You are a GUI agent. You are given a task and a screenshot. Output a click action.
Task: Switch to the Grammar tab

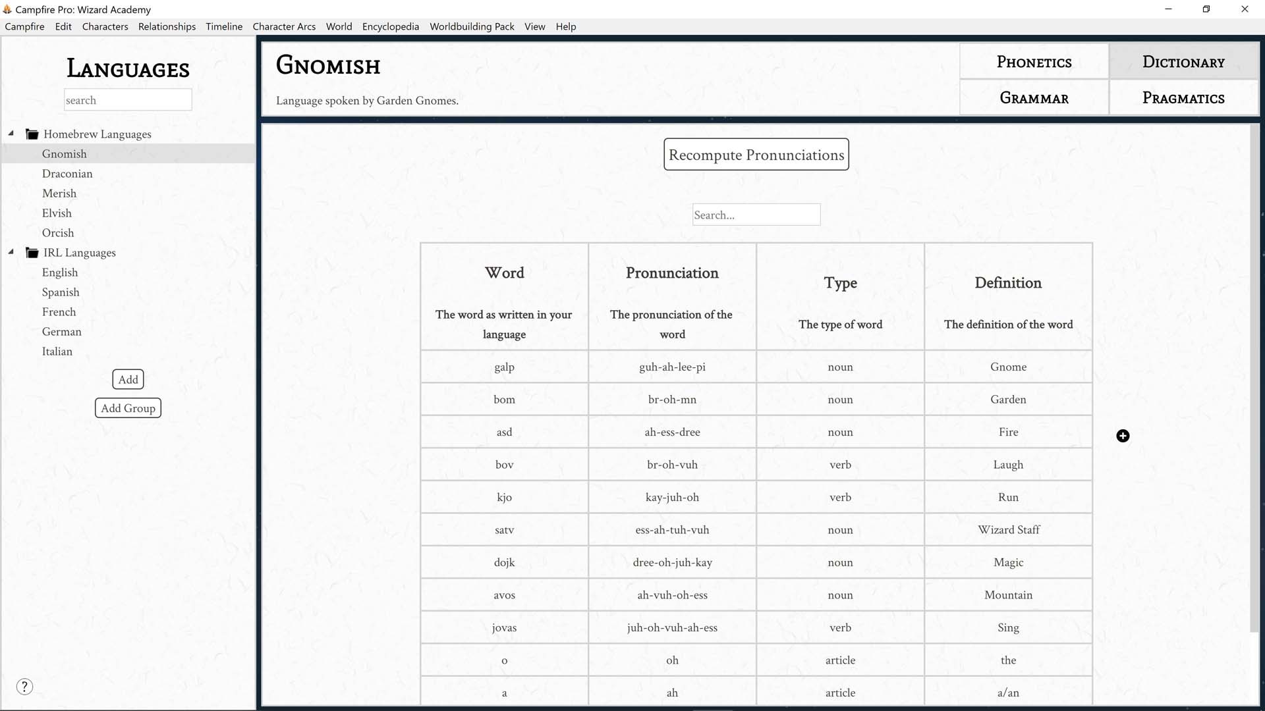[x=1033, y=97]
